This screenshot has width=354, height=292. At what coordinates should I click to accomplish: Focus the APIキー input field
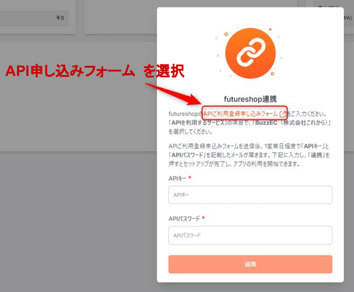(x=250, y=195)
